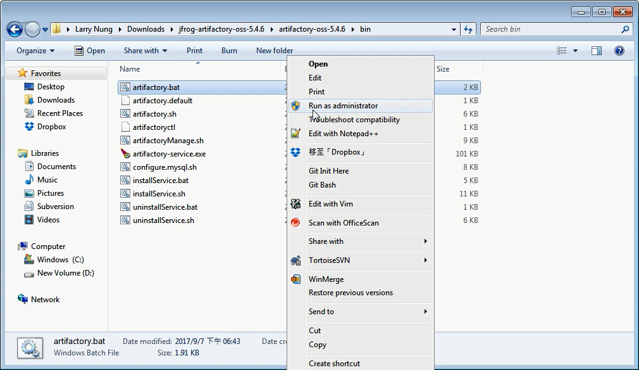
Task: Toggle the preview pane icon
Action: click(597, 51)
